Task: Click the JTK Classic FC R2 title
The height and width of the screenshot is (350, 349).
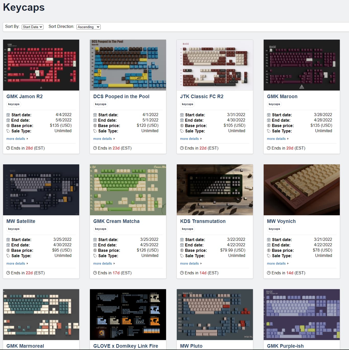Action: click(x=202, y=96)
